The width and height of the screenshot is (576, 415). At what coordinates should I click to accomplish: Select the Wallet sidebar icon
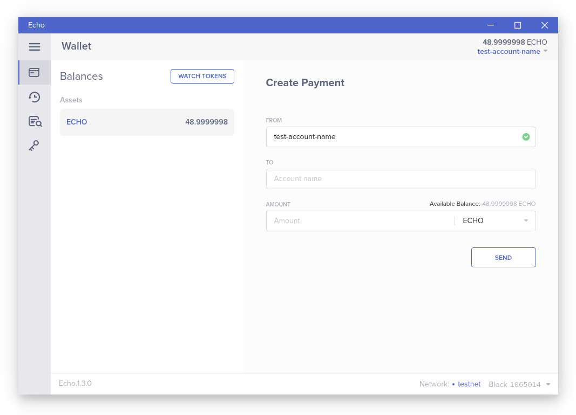tap(34, 73)
